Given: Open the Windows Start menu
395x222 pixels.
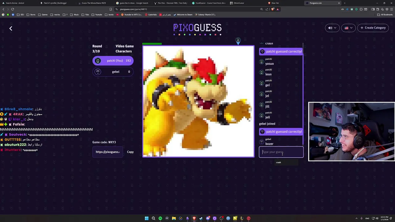Looking at the screenshot, I should point(147,218).
